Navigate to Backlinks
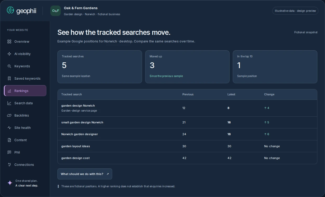 (25, 116)
